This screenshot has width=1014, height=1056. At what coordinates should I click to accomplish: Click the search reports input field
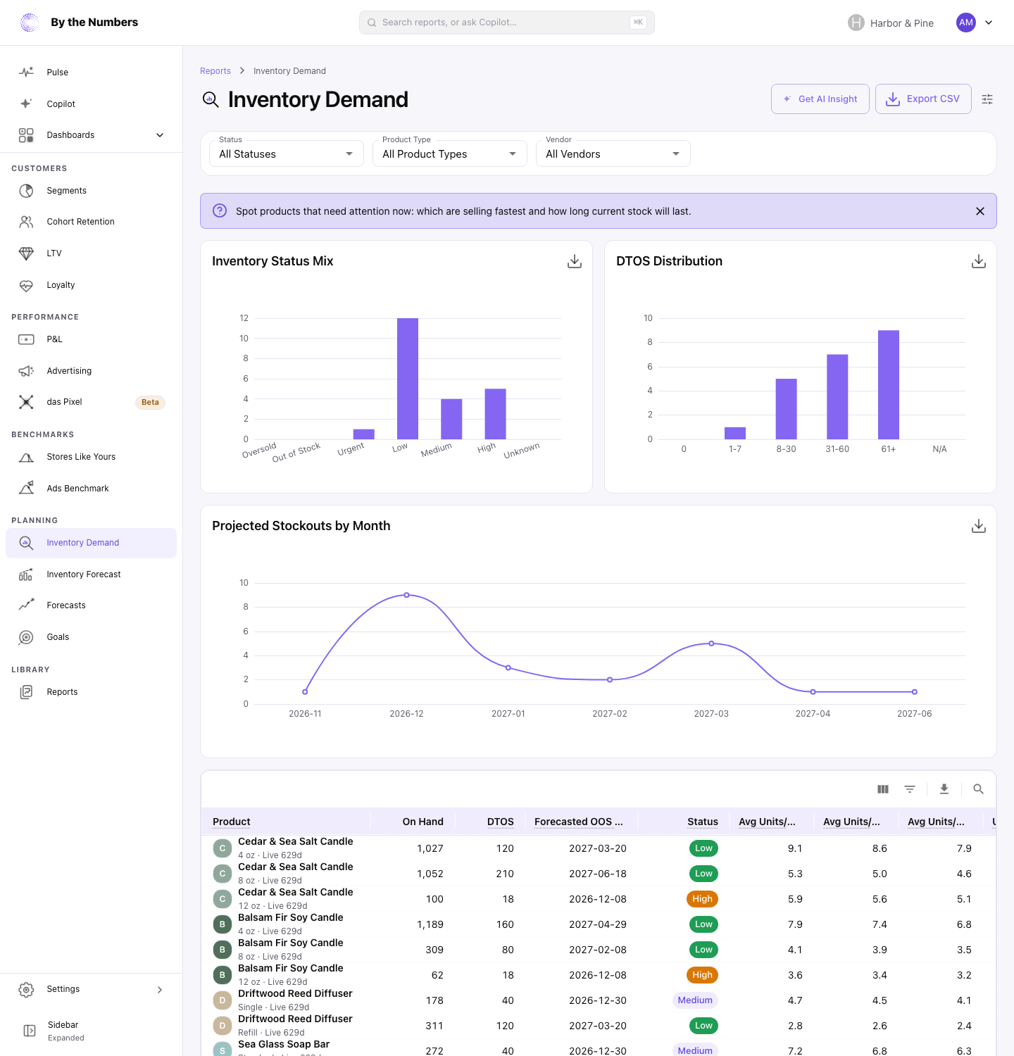(x=507, y=23)
